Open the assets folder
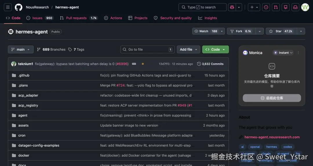The height and width of the screenshot is (166, 313). tap(23, 125)
